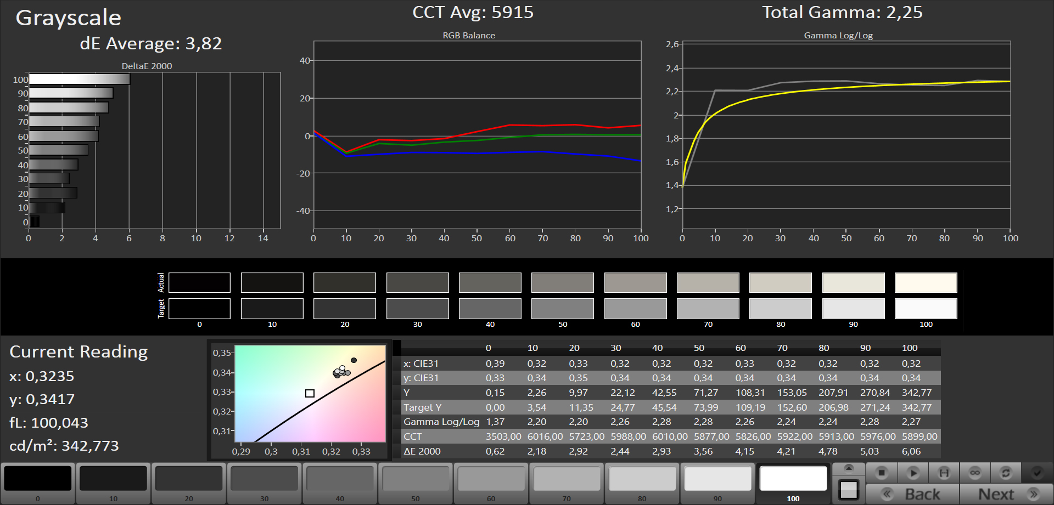Click the ΔE 2000 row label
The image size is (1054, 505).
422,451
